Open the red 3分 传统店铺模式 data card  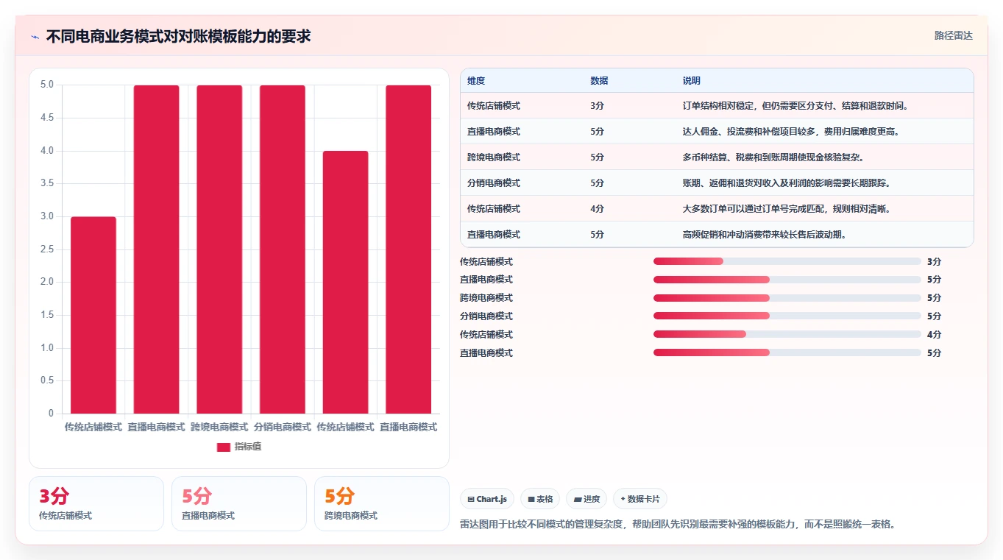[x=96, y=503]
